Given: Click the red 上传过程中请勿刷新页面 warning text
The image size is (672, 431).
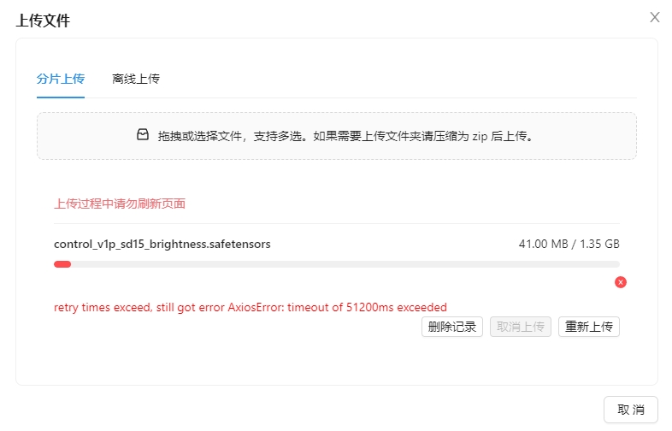Looking at the screenshot, I should point(120,204).
